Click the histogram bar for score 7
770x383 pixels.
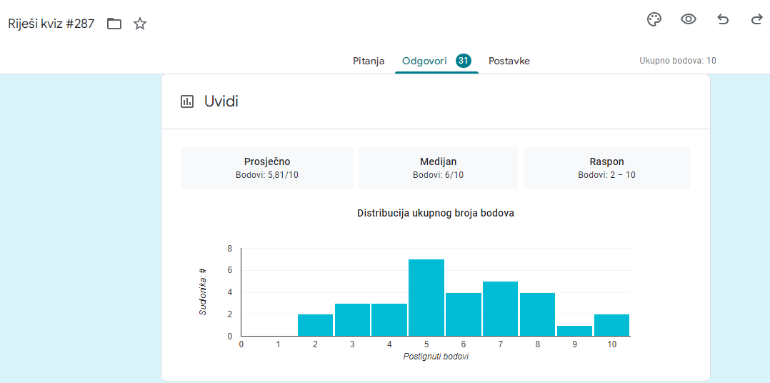click(501, 309)
